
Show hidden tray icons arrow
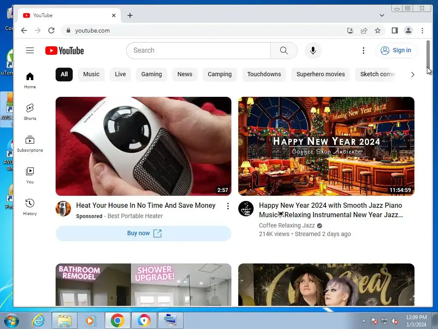(364, 321)
